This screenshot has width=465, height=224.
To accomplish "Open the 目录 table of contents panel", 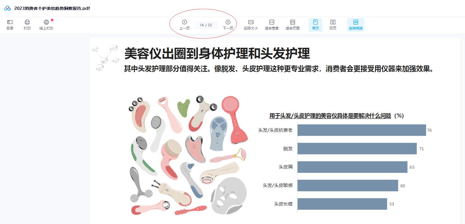I will point(10,25).
